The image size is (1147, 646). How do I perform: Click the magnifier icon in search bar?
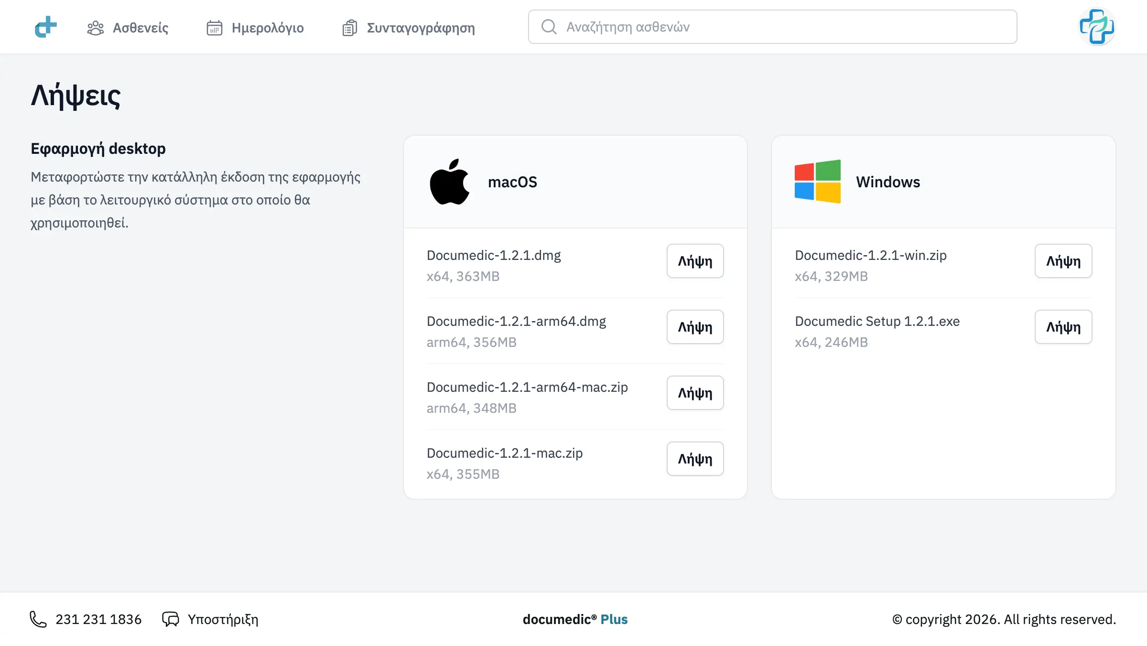click(x=549, y=27)
